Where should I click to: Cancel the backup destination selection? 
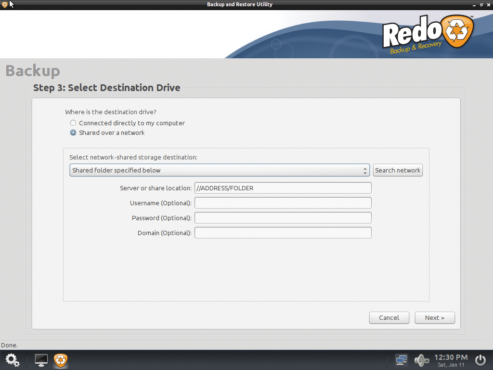389,317
